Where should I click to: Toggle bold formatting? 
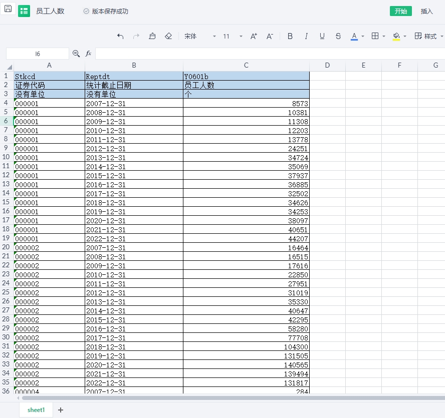click(290, 36)
